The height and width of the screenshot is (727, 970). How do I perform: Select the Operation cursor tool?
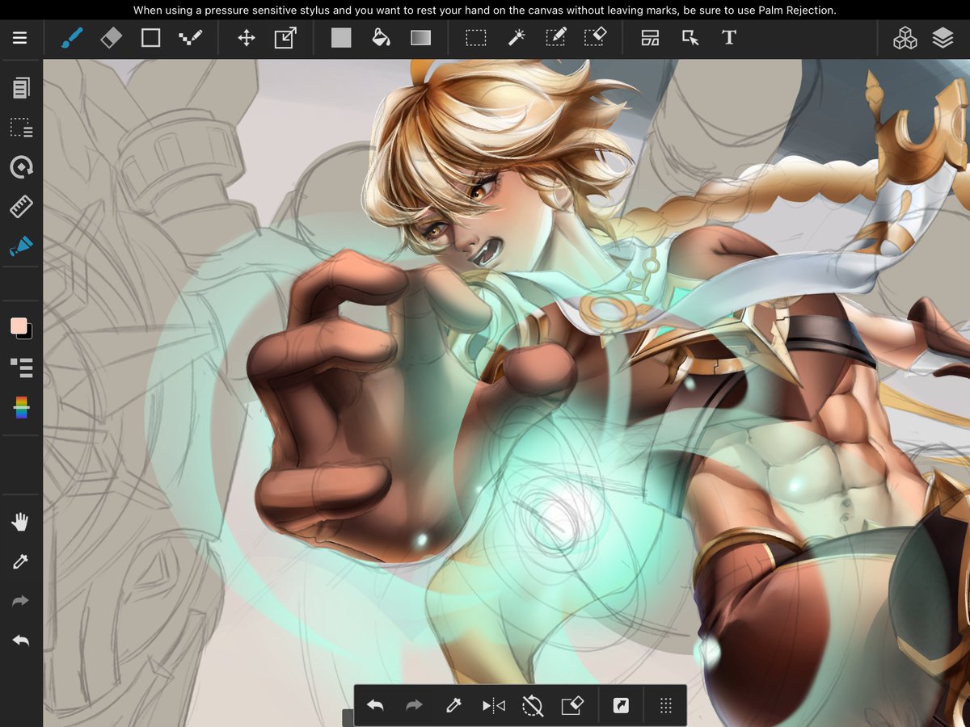point(690,38)
